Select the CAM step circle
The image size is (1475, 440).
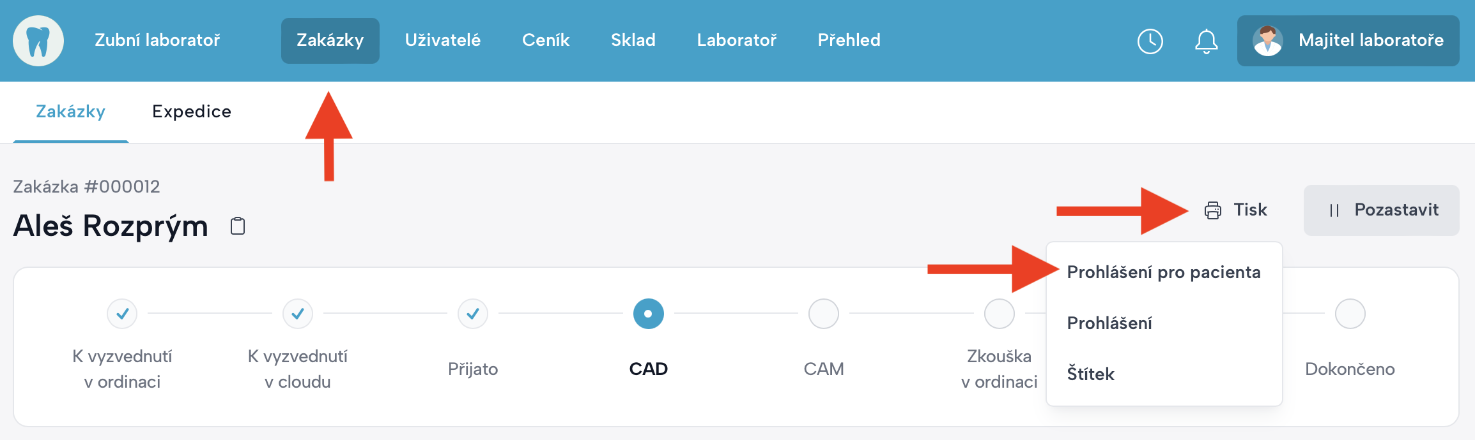(823, 314)
